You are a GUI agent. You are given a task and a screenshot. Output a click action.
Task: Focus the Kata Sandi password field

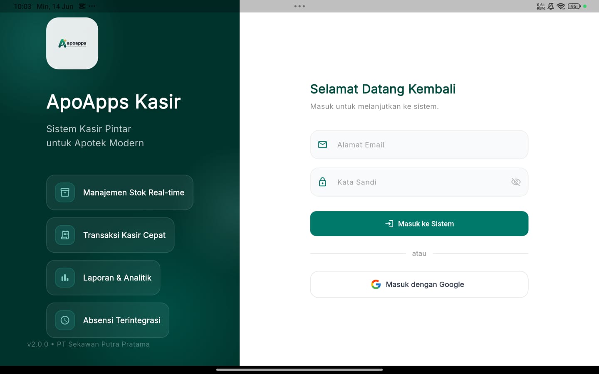click(419, 182)
